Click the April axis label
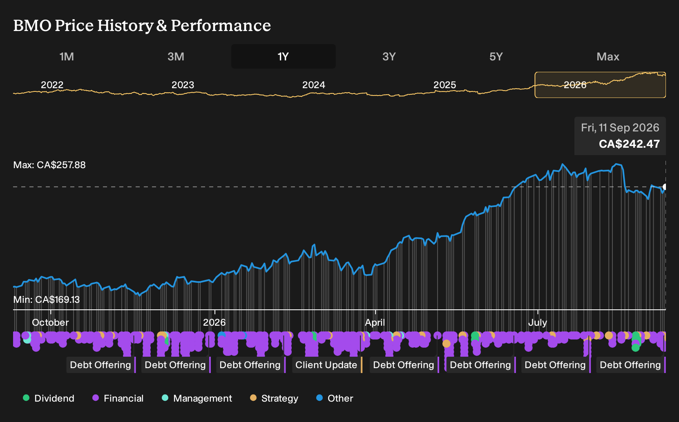The height and width of the screenshot is (422, 679). [375, 322]
